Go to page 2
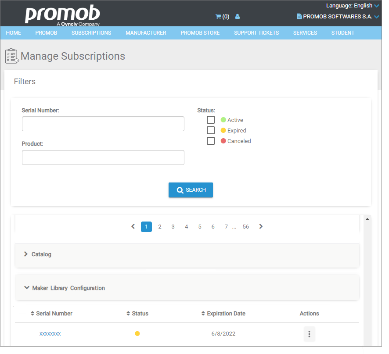Image resolution: width=389 pixels, height=354 pixels. 160,227
